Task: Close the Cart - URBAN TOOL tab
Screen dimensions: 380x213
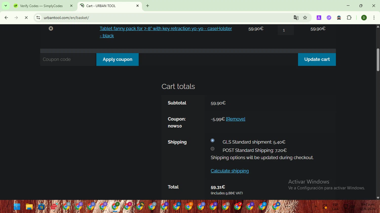Action: pos(138,6)
